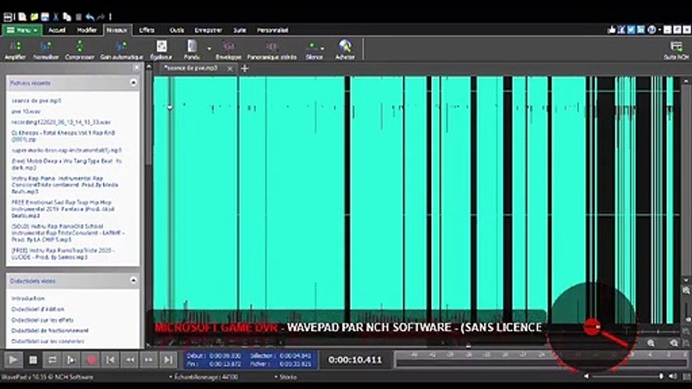
Task: Click the Amplifier tool icon
Action: click(15, 46)
